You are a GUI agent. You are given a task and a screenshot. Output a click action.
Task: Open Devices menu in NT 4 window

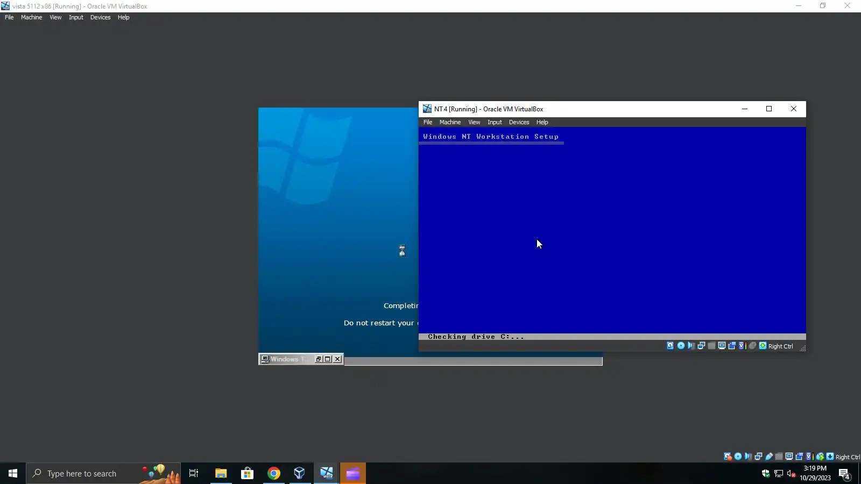tap(519, 122)
